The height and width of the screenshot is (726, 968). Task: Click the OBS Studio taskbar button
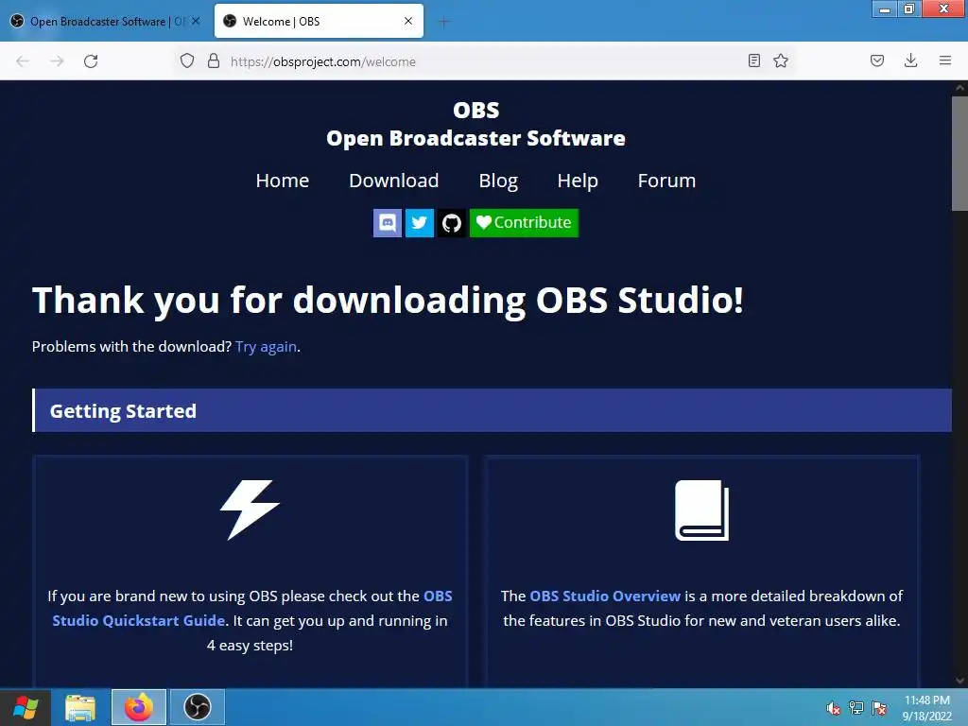(x=198, y=707)
